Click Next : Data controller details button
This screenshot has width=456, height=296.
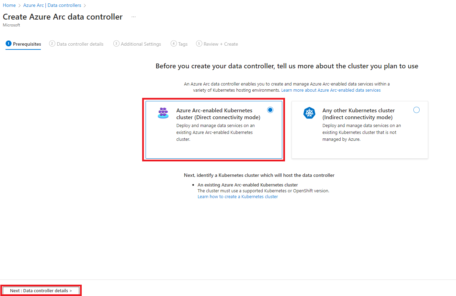point(41,291)
